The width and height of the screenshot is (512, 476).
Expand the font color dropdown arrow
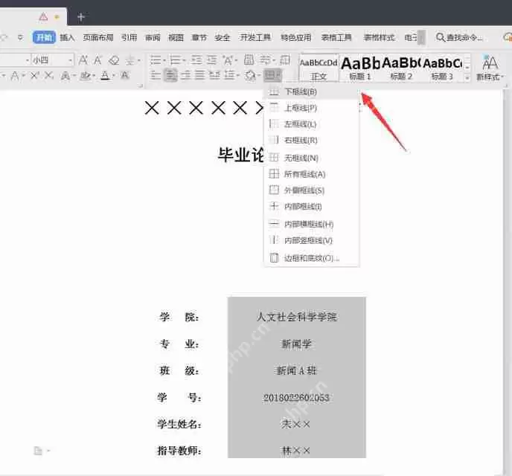[x=113, y=76]
